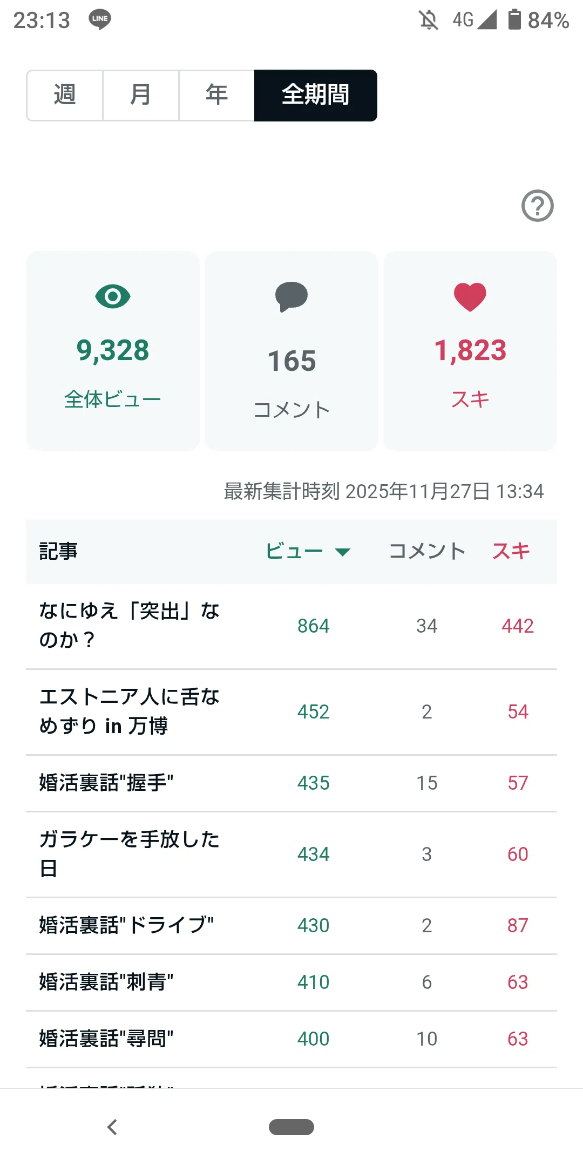Open article エストニア人に舌なめずり in 万博
Screen dimensions: 583x1166
pos(291,712)
